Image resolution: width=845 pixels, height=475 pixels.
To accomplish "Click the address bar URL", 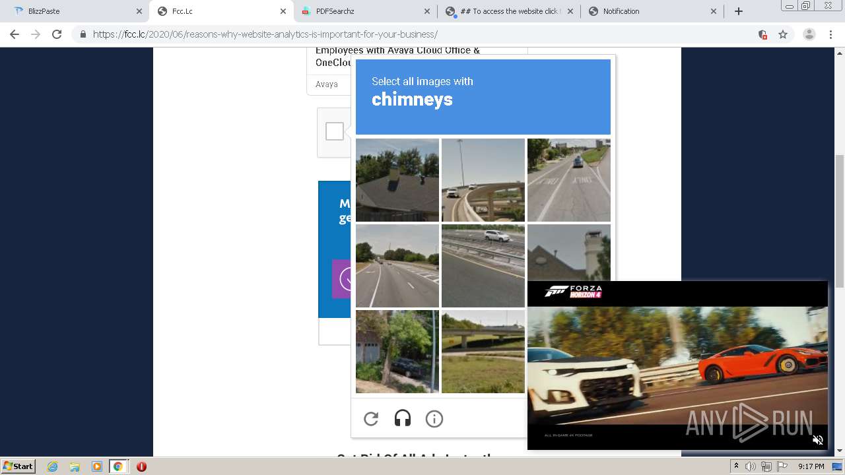I will coord(265,34).
